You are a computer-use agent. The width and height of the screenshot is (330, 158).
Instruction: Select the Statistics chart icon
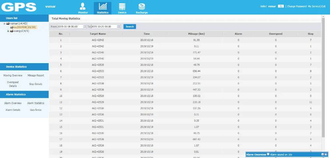103,6
